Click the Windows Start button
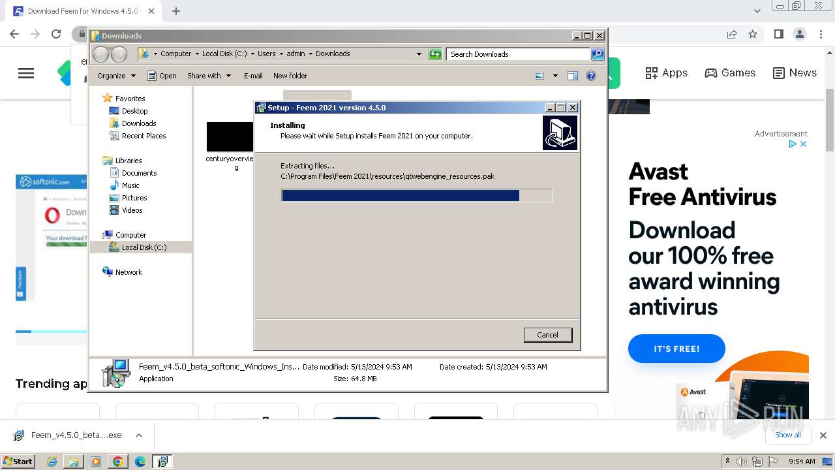 [x=18, y=461]
